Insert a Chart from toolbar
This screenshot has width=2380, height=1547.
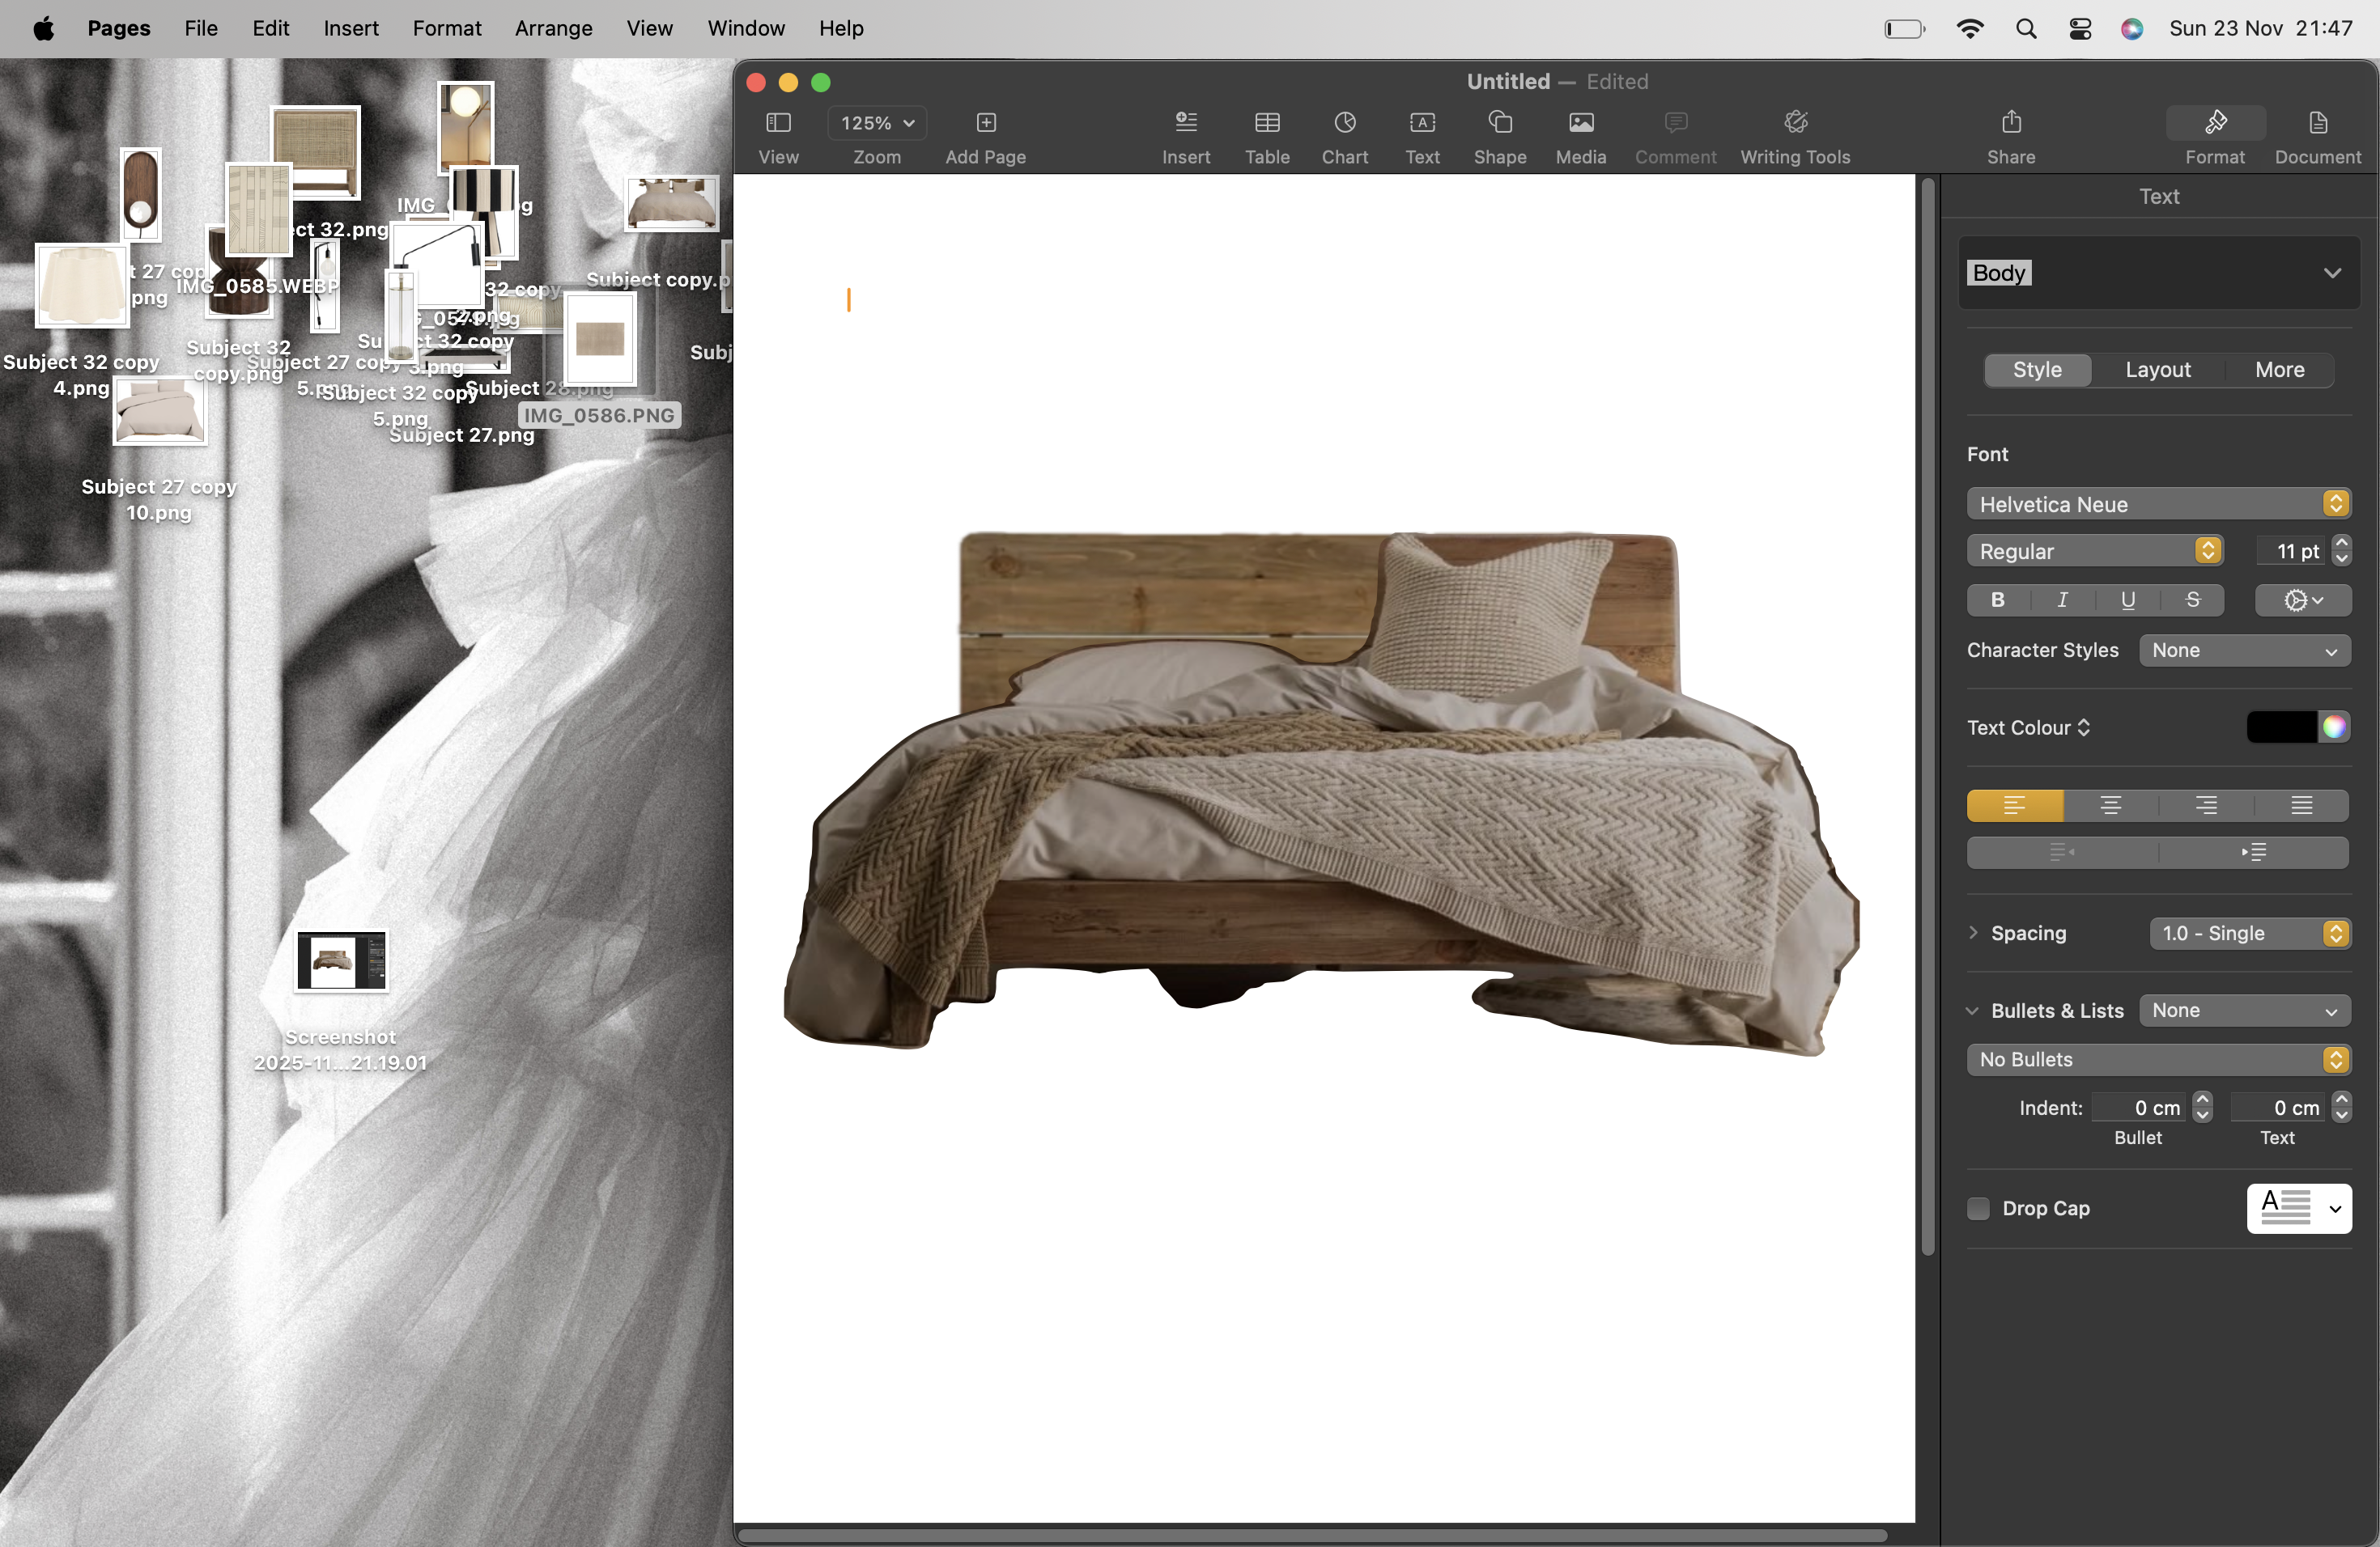point(1344,123)
